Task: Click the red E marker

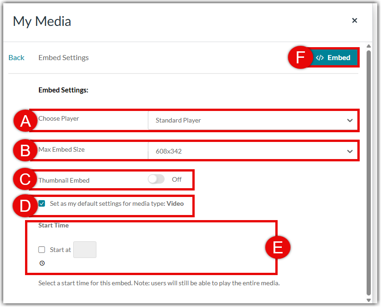Action: pos(277,248)
